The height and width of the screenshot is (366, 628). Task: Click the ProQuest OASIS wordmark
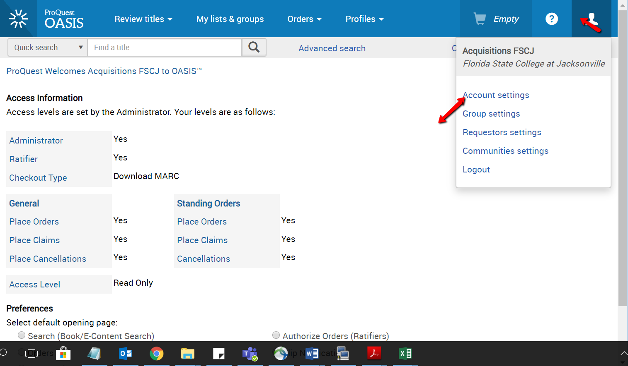[64, 19]
